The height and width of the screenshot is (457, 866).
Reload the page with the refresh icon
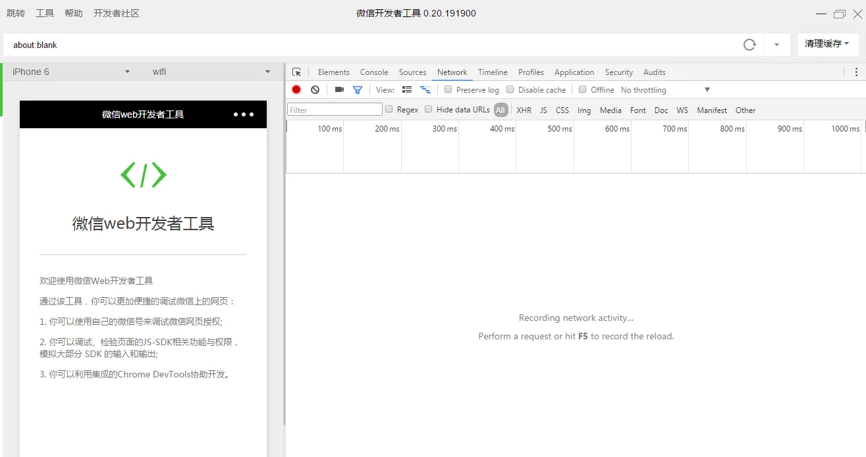(x=750, y=45)
